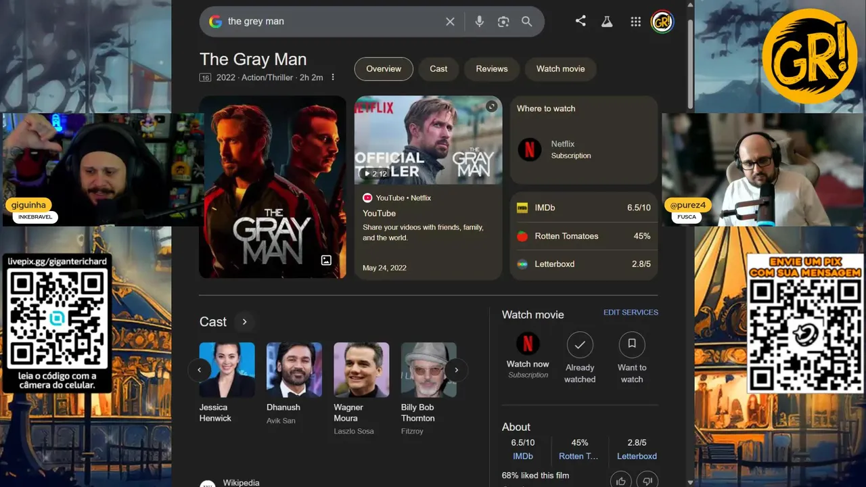
Task: Switch to the Cast tab
Action: 438,69
